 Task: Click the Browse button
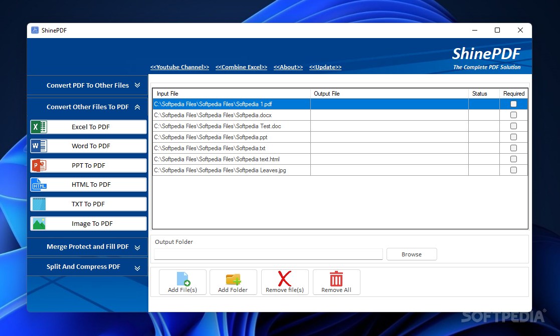tap(412, 254)
